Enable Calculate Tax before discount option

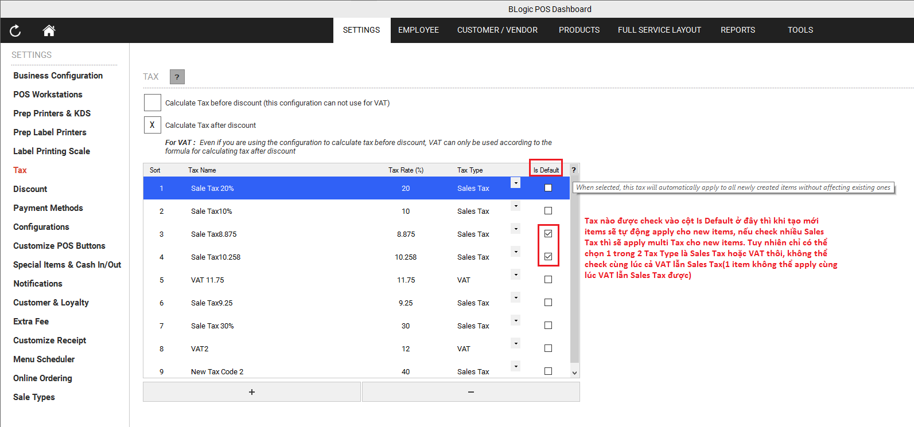(x=153, y=103)
